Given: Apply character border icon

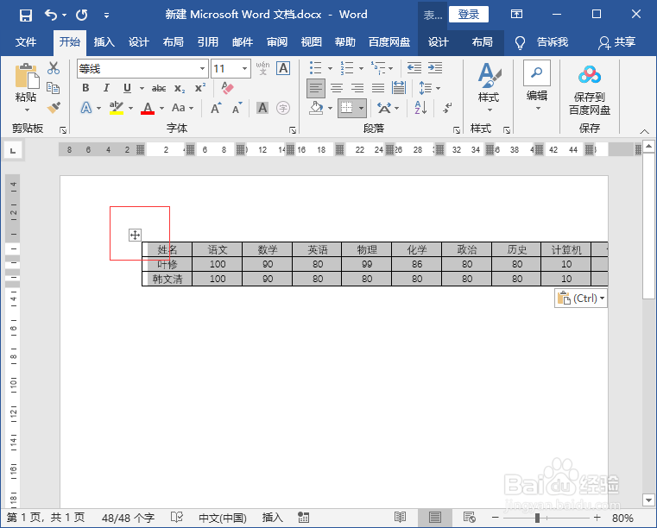Looking at the screenshot, I should [x=283, y=68].
